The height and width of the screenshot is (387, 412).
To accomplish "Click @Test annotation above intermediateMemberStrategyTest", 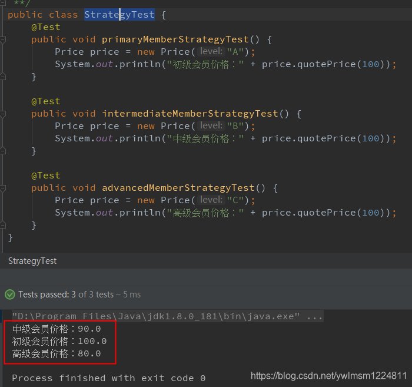I will (46, 101).
